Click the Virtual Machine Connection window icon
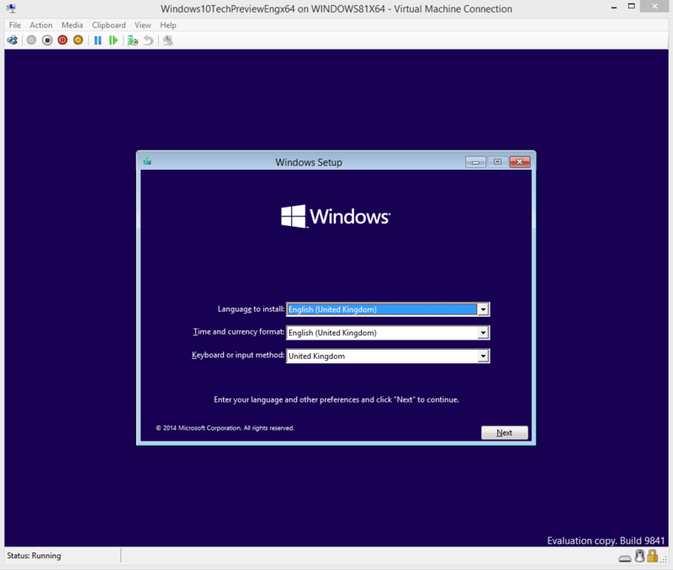 pyautogui.click(x=11, y=8)
